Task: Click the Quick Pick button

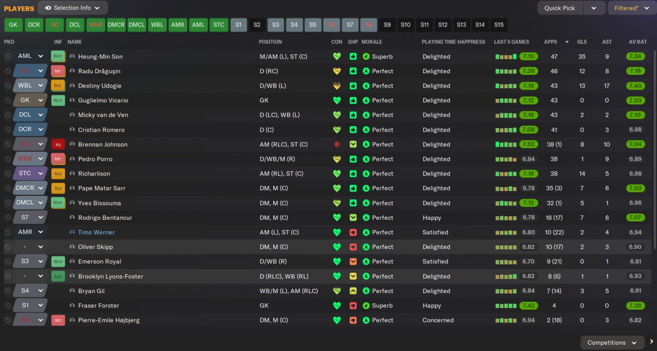Action: (560, 8)
